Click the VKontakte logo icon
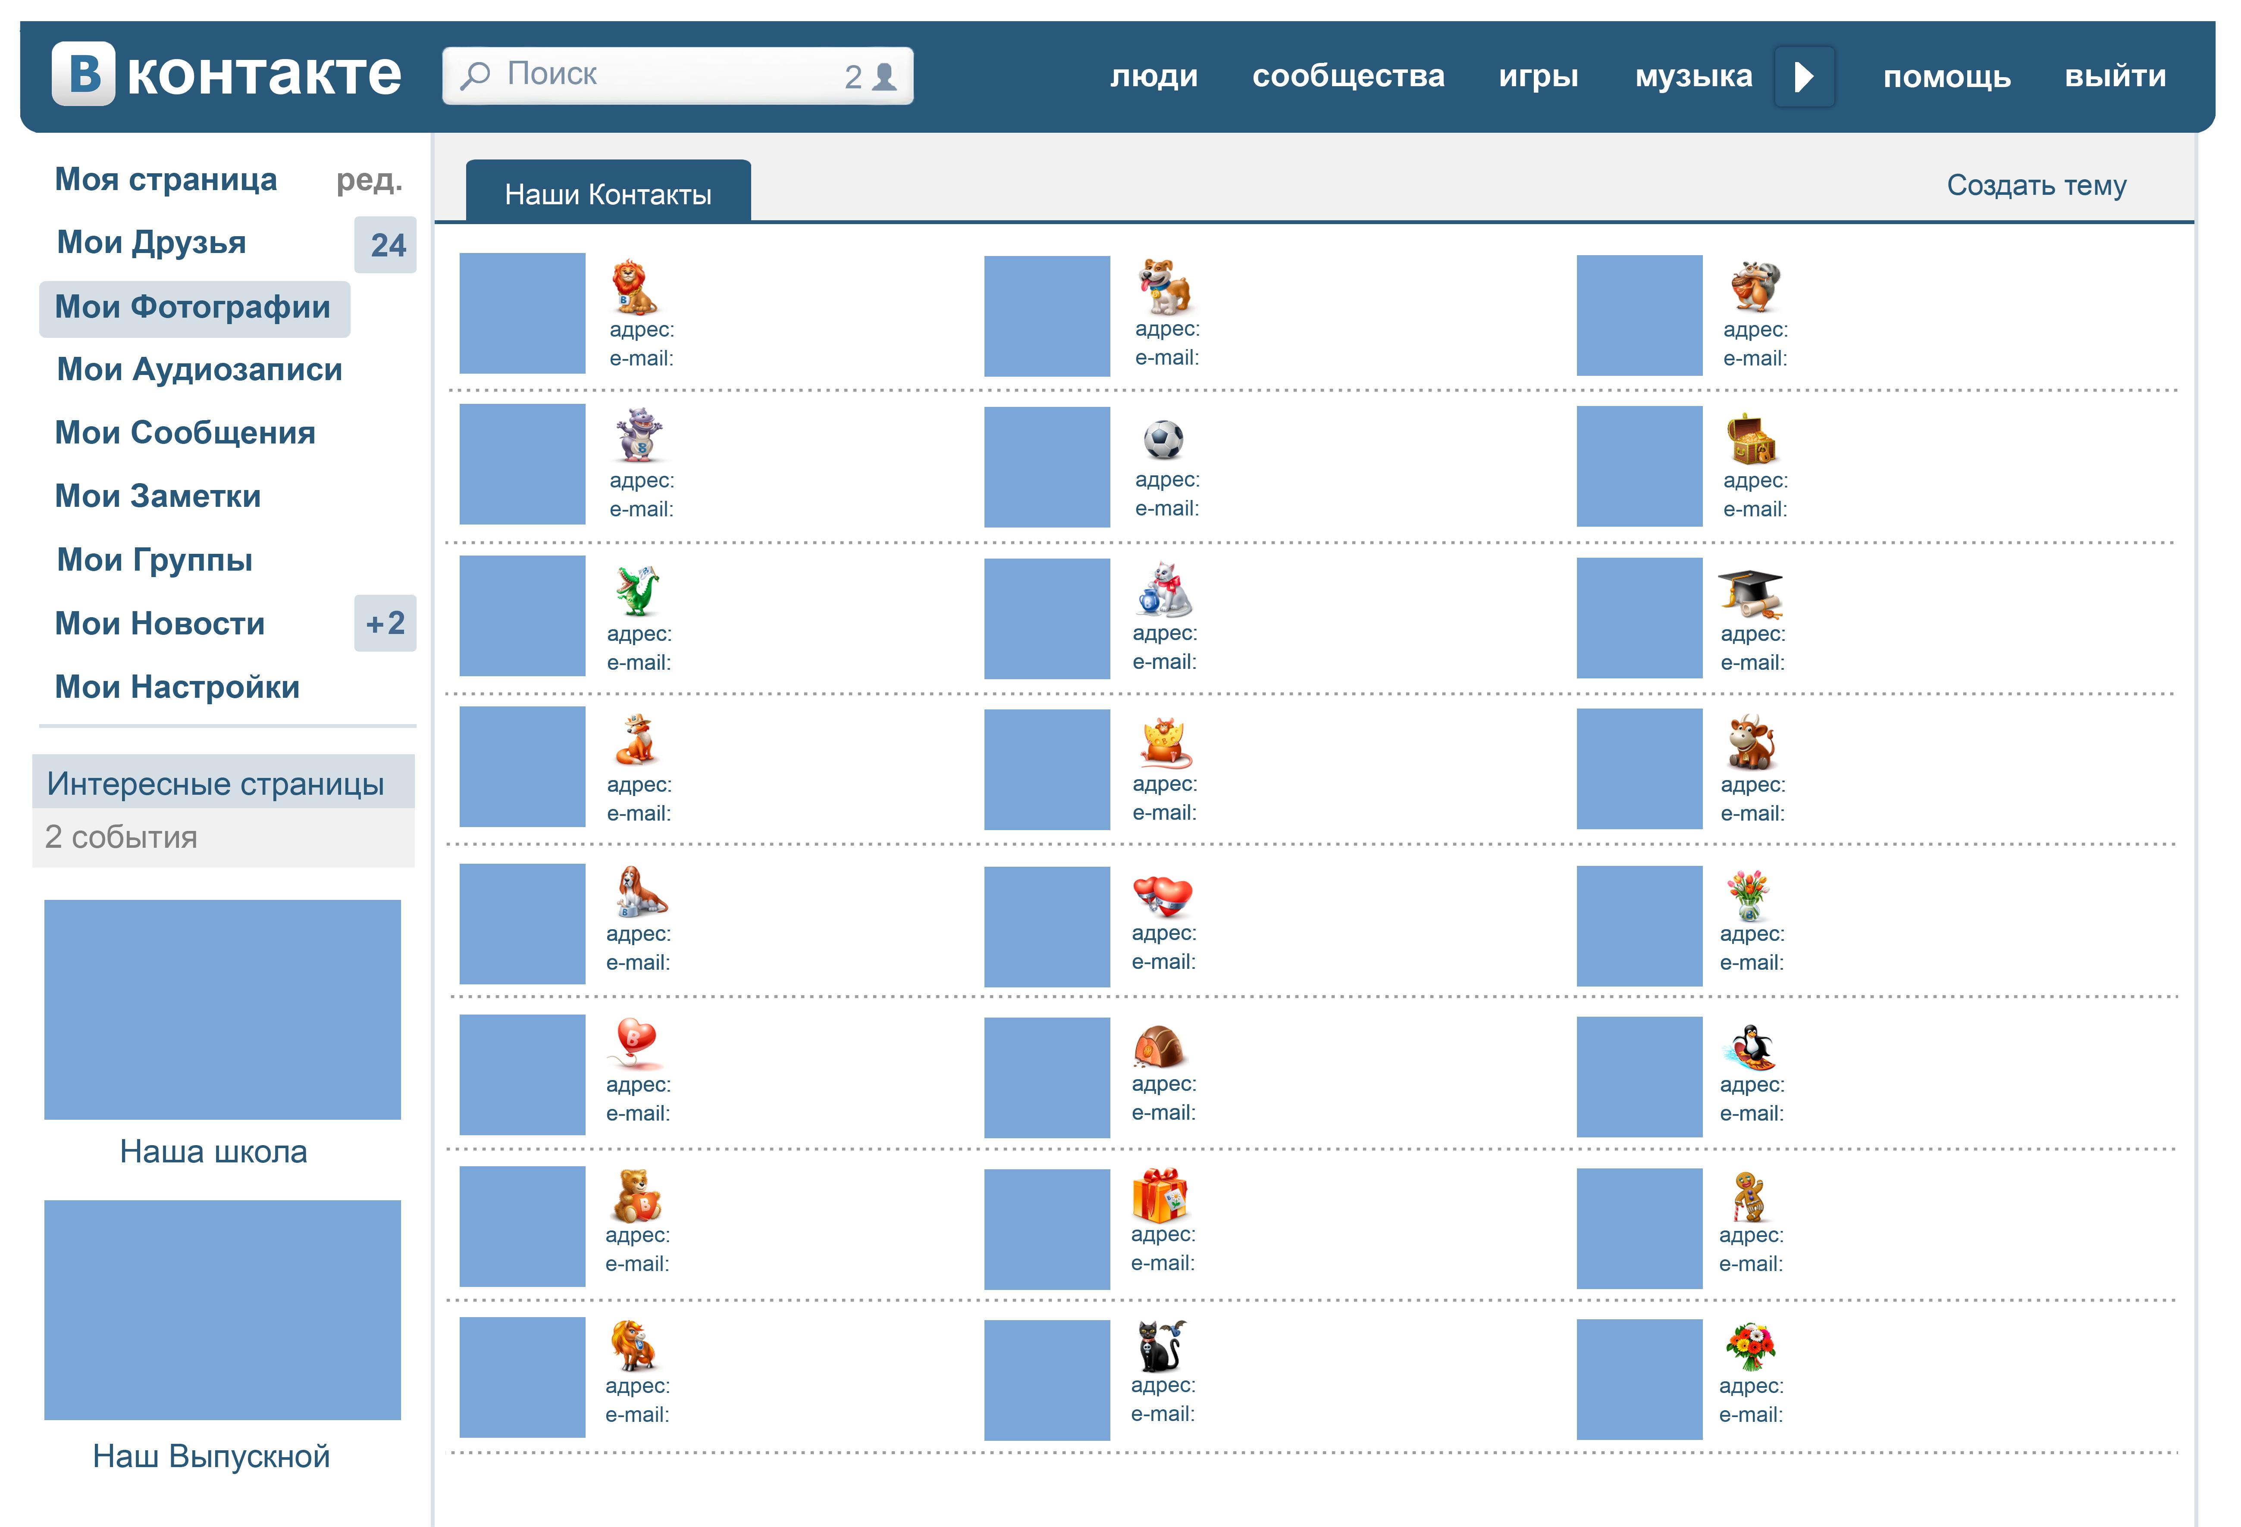 point(83,73)
